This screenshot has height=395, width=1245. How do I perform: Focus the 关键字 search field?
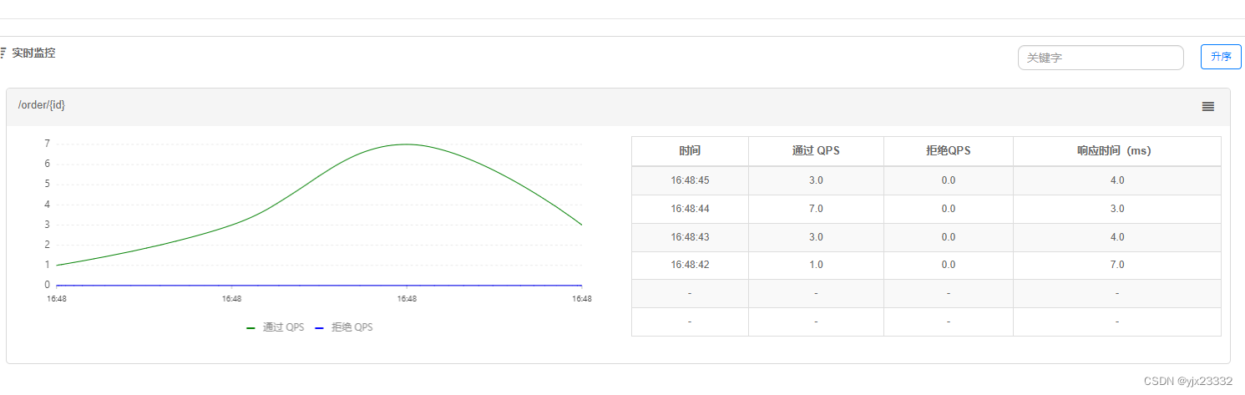coord(1101,58)
